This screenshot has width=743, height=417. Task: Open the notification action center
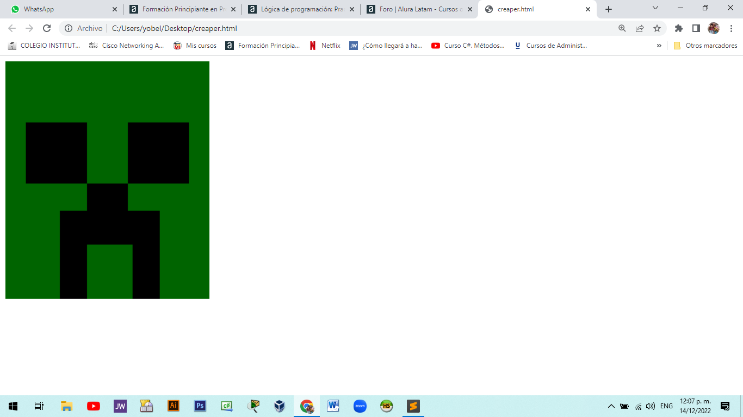[x=725, y=406]
